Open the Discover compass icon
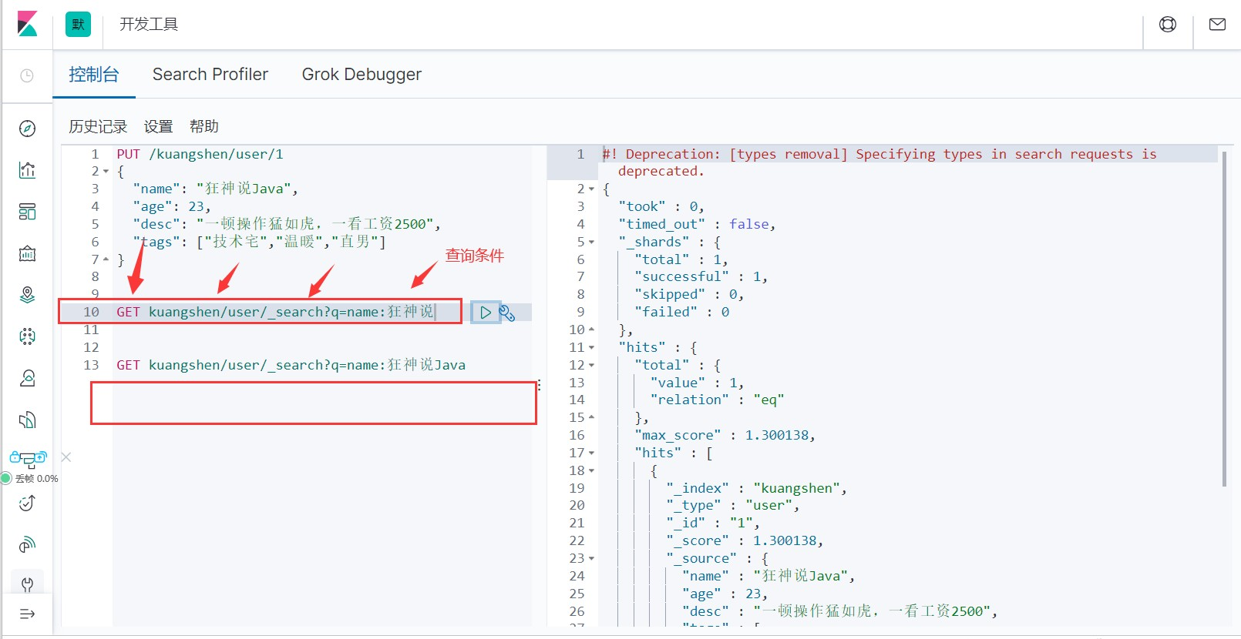Viewport: 1241px width, 639px height. click(27, 129)
